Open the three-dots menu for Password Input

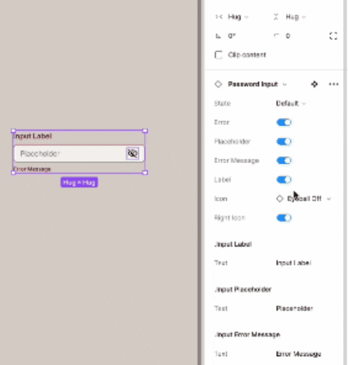[333, 84]
